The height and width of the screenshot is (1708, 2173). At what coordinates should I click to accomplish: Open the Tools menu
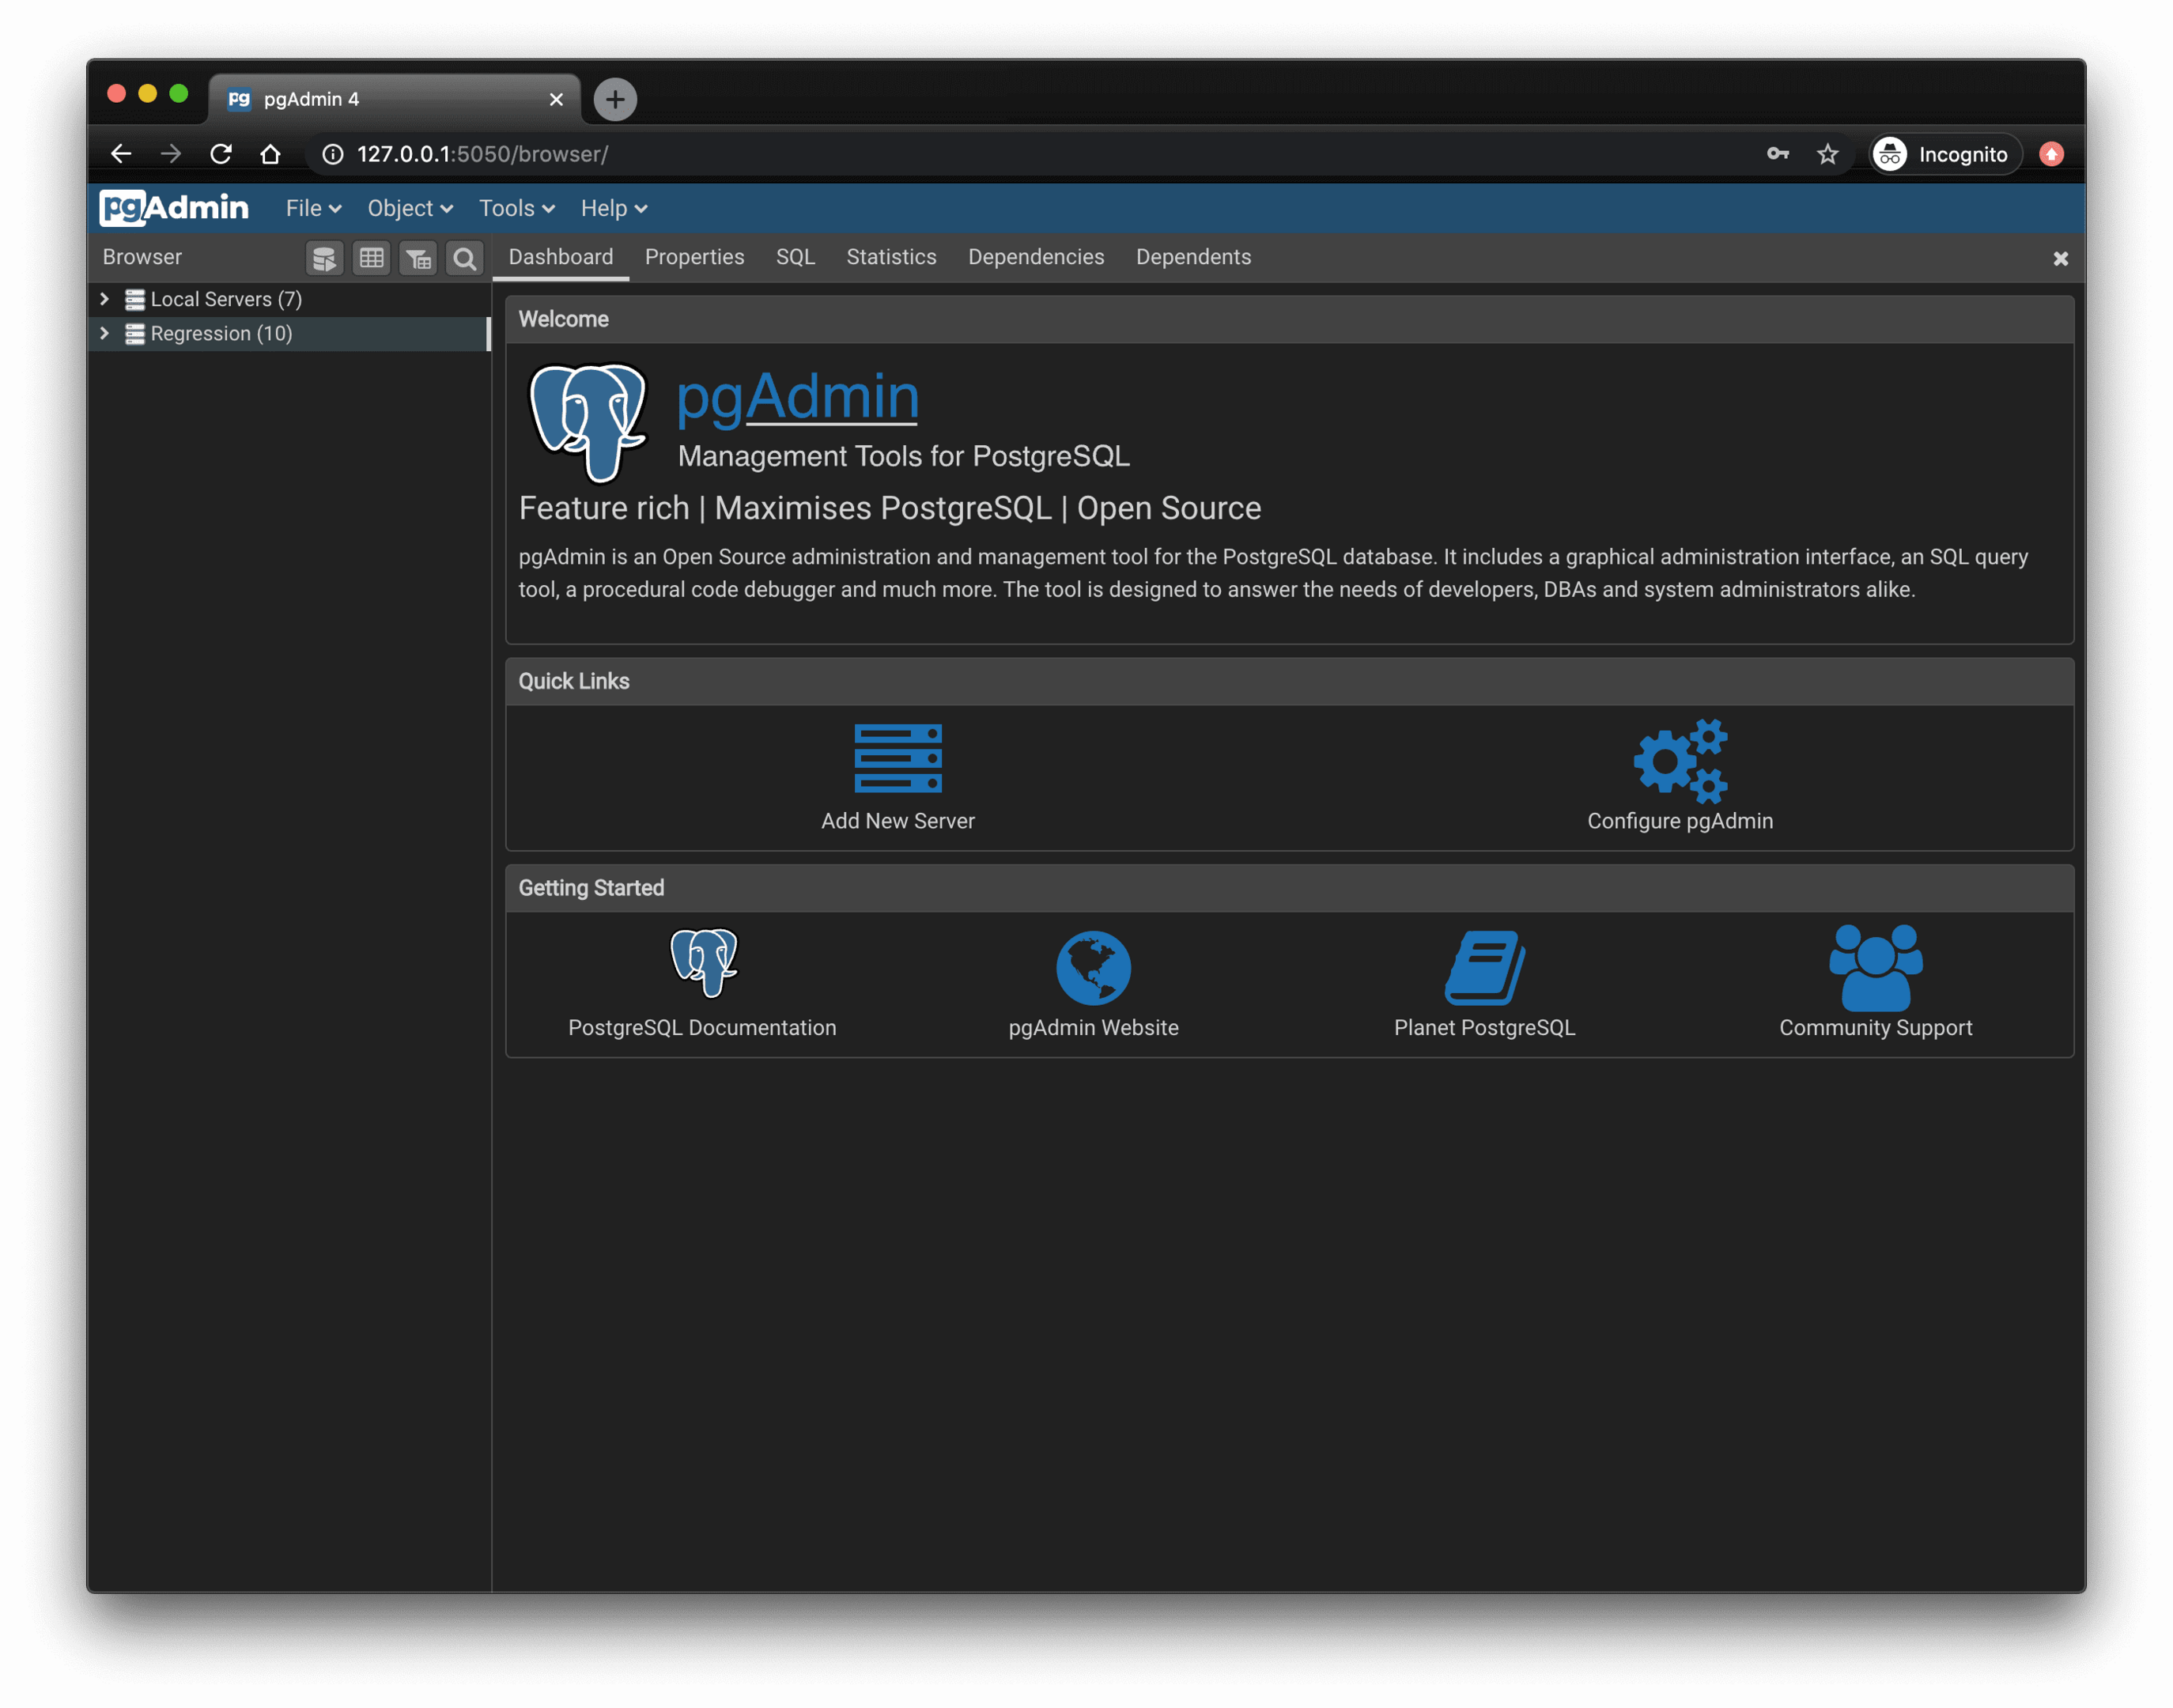[x=515, y=208]
